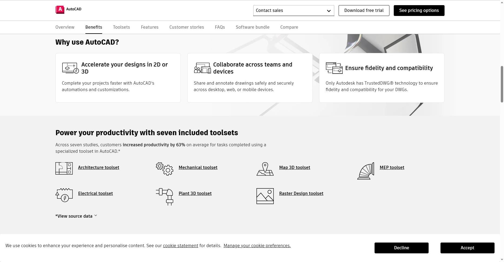The width and height of the screenshot is (504, 262).
Task: Click the AutoCAD product name text
Action: pyautogui.click(x=74, y=9)
